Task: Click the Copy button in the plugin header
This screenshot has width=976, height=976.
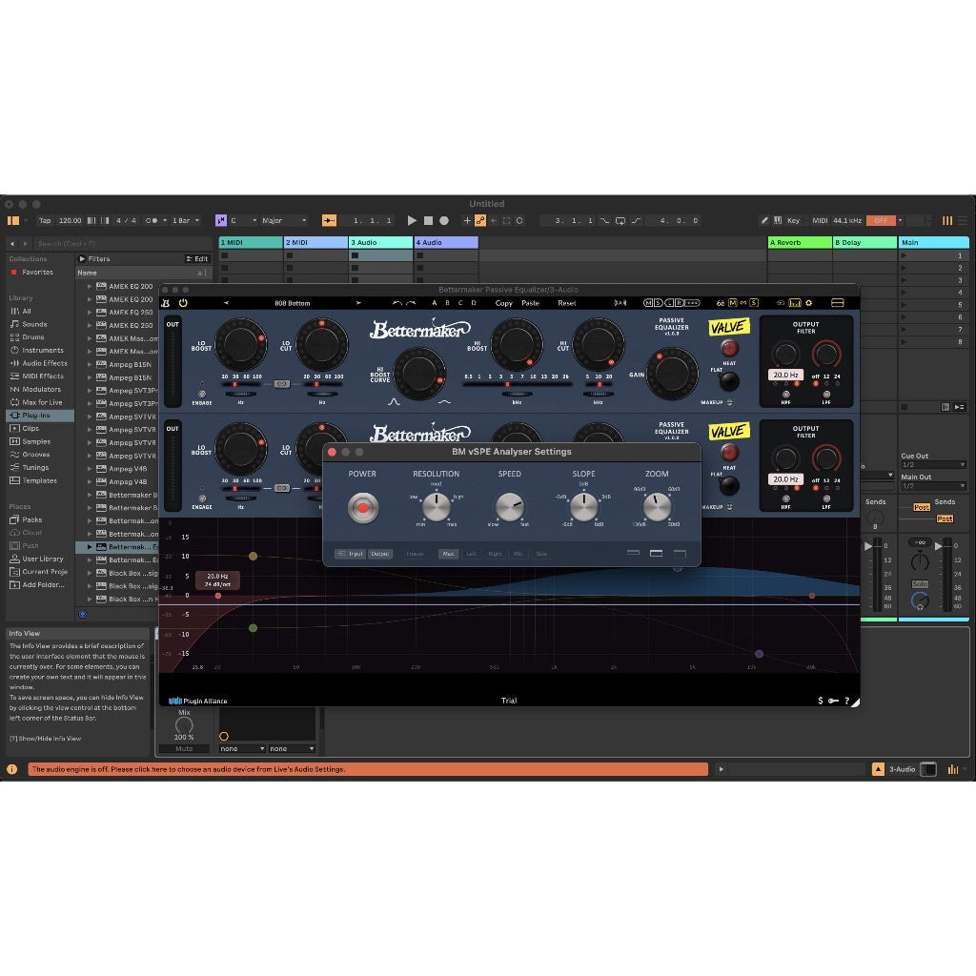Action: coord(503,302)
